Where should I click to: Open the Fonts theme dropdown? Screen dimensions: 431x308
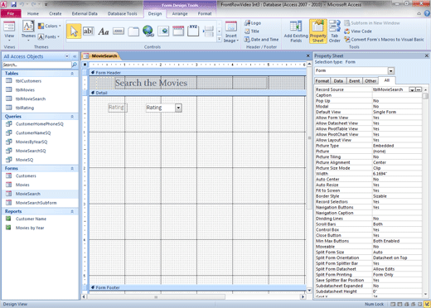click(49, 36)
